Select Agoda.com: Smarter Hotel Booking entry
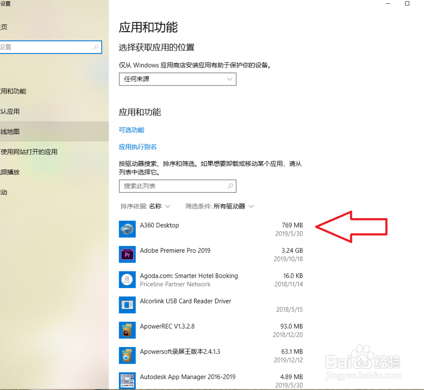 point(189,276)
